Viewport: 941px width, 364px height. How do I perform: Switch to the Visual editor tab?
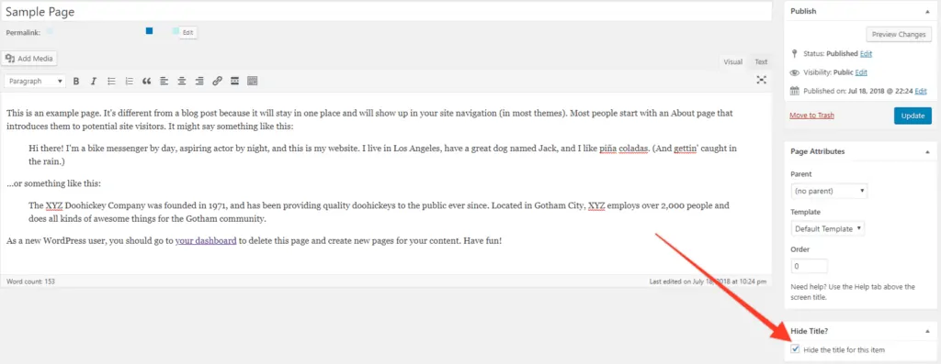tap(732, 61)
